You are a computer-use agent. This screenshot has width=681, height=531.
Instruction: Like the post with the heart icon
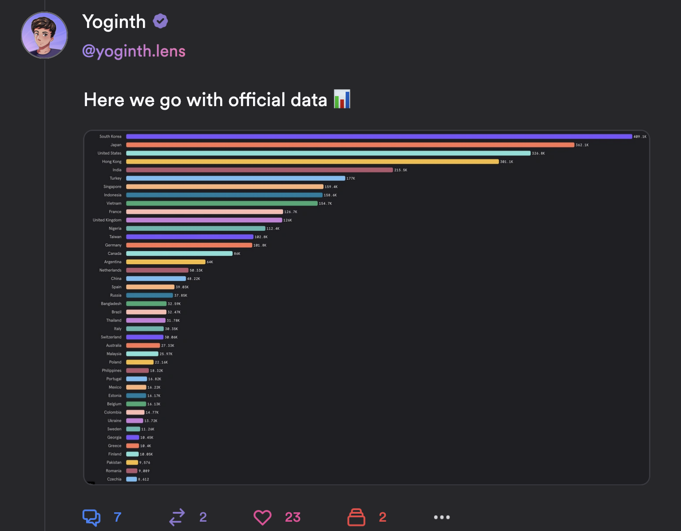click(x=262, y=517)
